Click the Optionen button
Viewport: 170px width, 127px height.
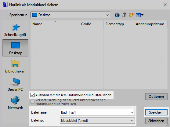(x=156, y=97)
